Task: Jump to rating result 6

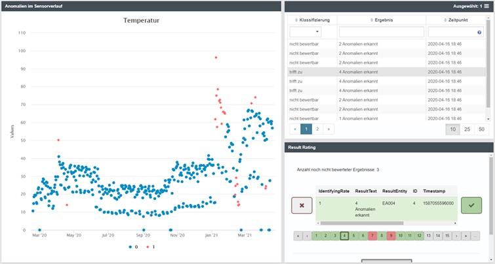Action: 363,236
